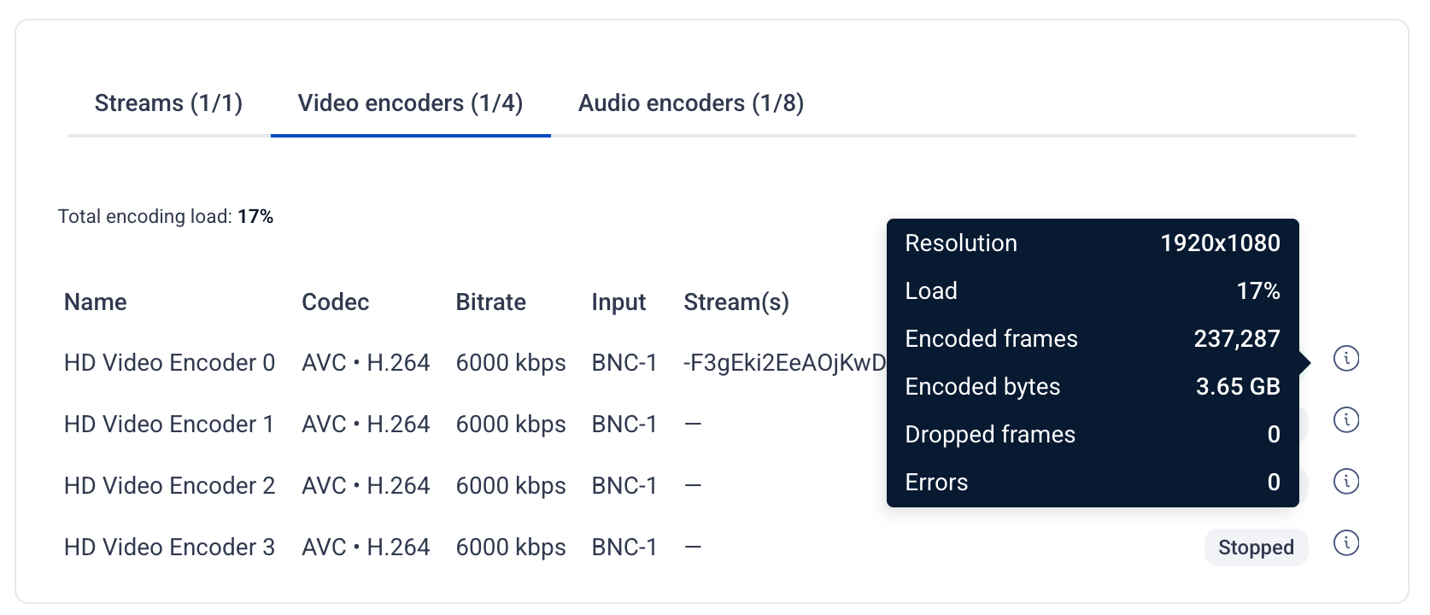Click the Stopped status badge of Encoder 3
The image size is (1430, 615).
click(x=1256, y=548)
